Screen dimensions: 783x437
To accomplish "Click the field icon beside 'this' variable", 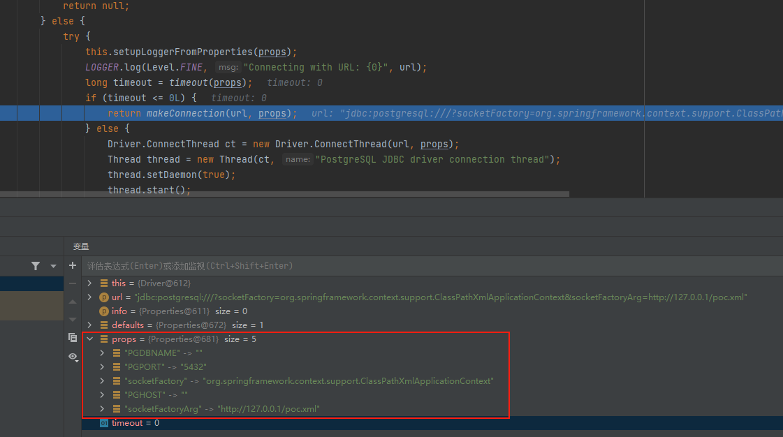I will coord(104,283).
